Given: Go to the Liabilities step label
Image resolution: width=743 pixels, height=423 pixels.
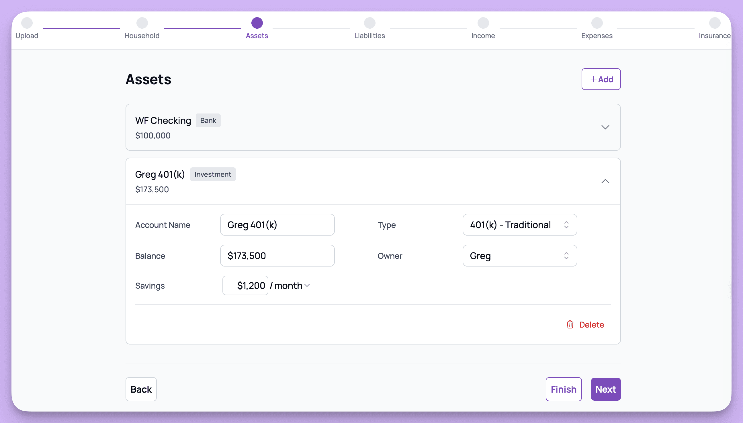Looking at the screenshot, I should click(x=369, y=36).
